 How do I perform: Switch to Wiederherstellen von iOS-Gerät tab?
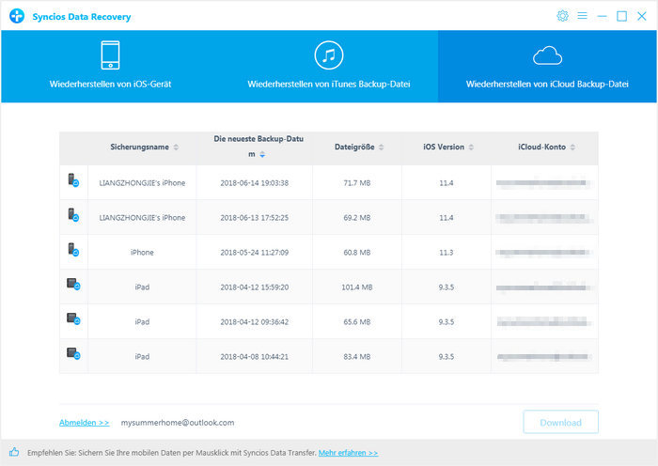point(110,67)
